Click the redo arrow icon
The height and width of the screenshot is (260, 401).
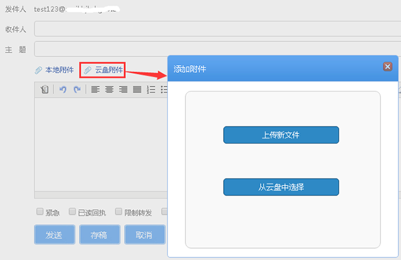point(77,90)
